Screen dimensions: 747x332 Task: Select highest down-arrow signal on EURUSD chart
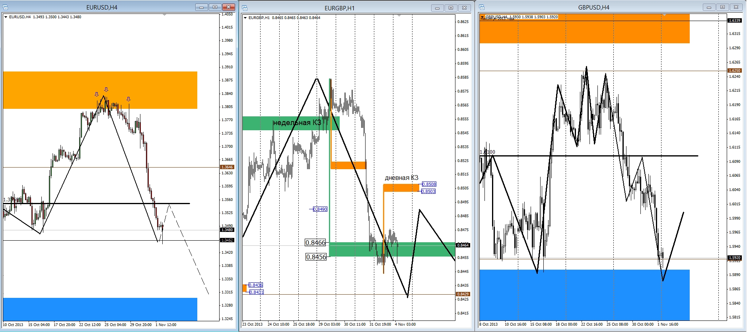point(106,90)
